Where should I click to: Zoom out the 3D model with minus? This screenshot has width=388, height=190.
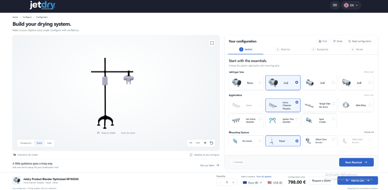click(191, 143)
